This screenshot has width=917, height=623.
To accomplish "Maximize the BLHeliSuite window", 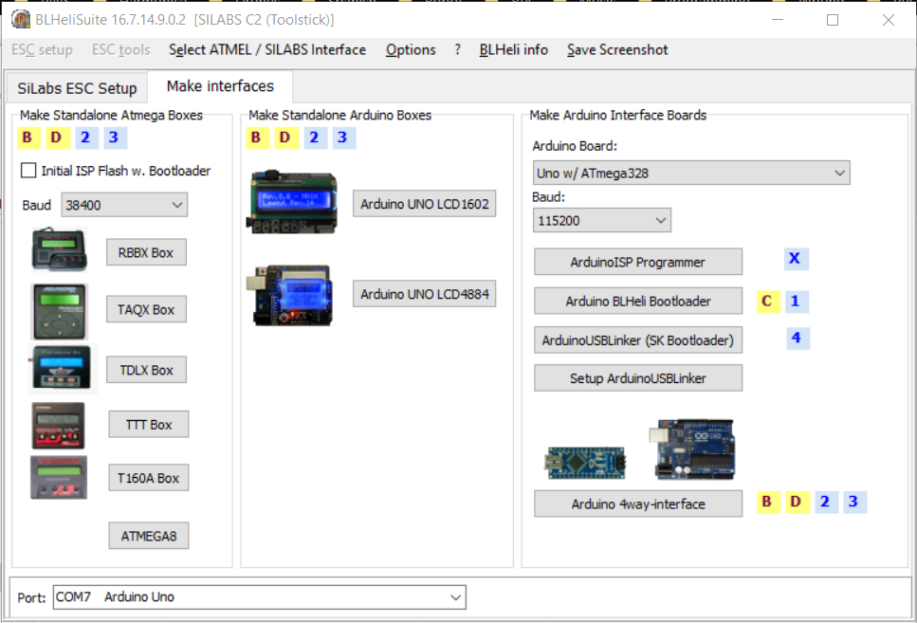I will pos(833,20).
